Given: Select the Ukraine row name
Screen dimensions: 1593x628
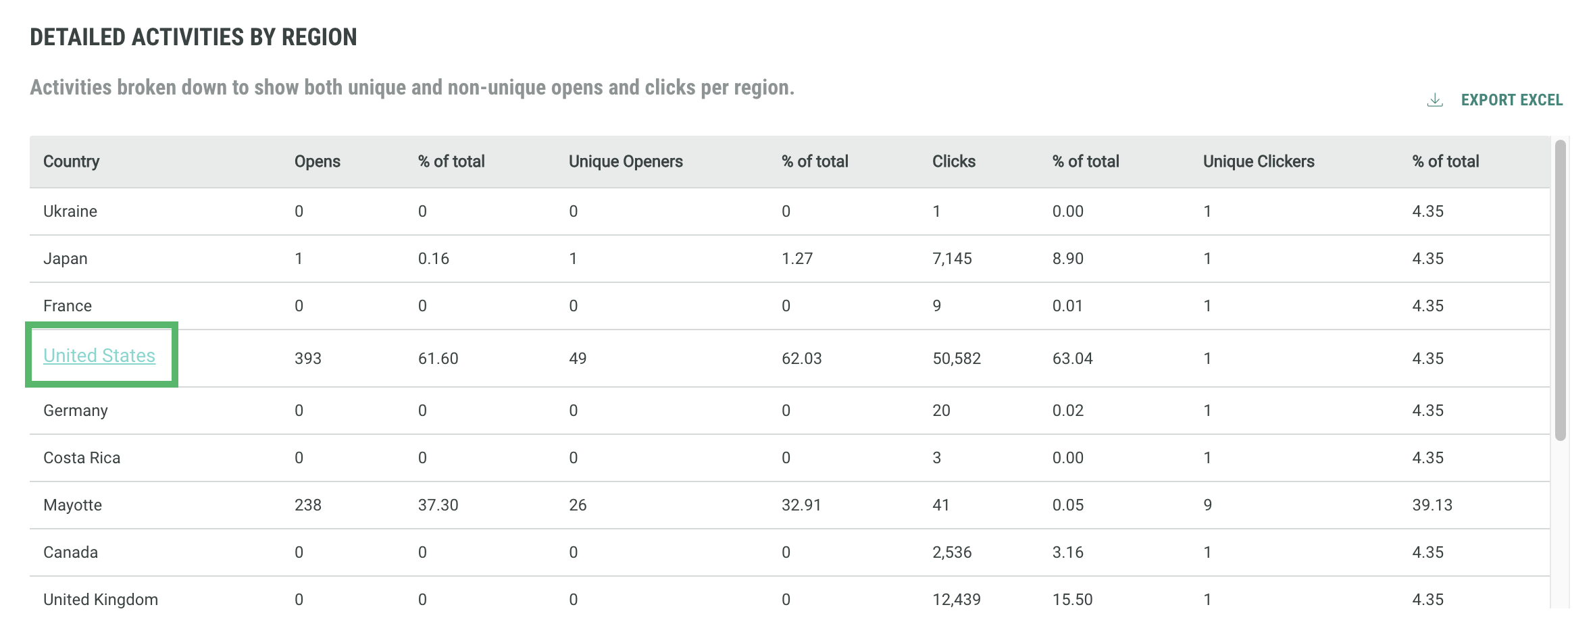Looking at the screenshot, I should tap(70, 212).
